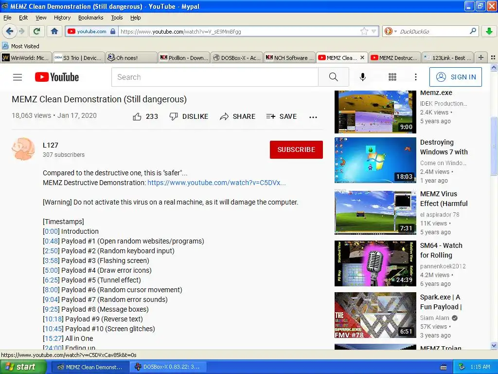
Task: Open the Help menu
Action: point(135,18)
